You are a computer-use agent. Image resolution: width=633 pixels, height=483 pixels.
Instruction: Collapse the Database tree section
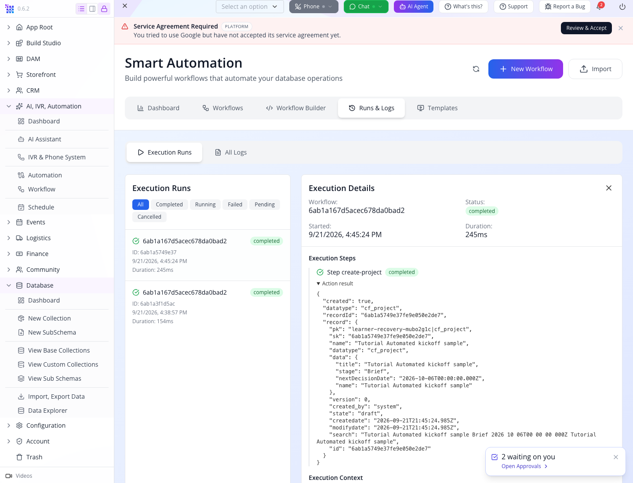[x=9, y=285]
